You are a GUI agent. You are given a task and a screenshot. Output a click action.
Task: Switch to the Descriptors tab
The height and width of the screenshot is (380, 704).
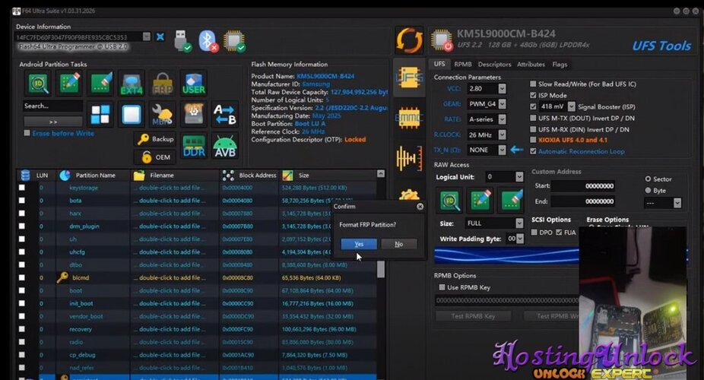tap(494, 64)
